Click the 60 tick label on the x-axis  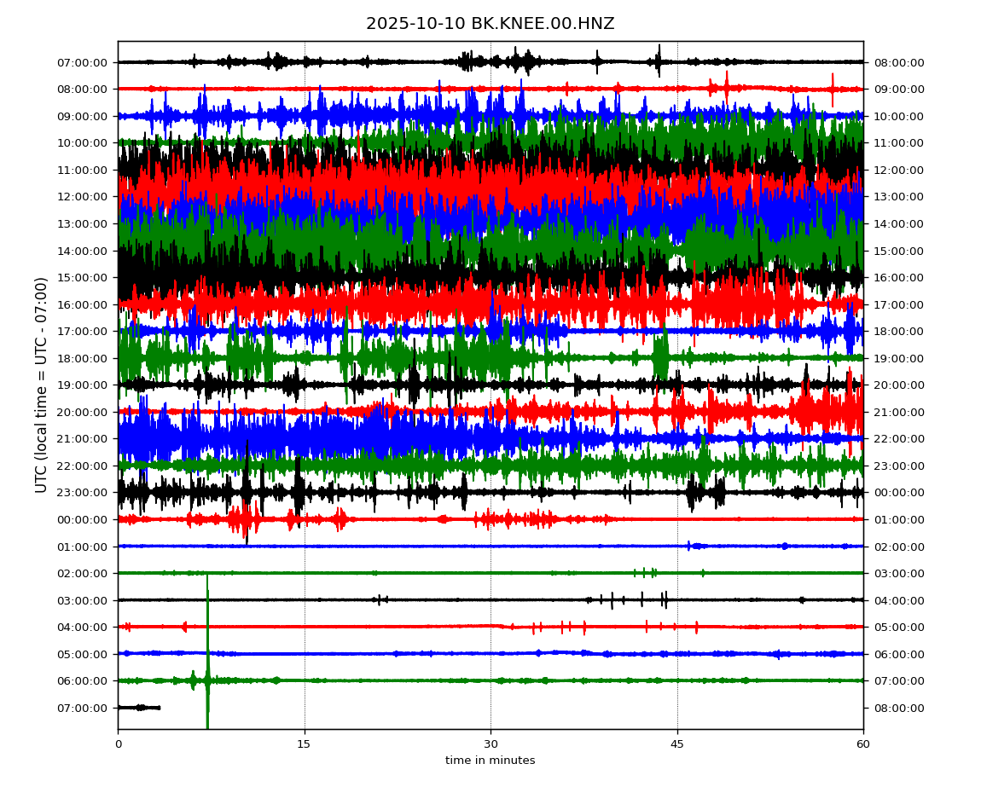[x=863, y=744]
